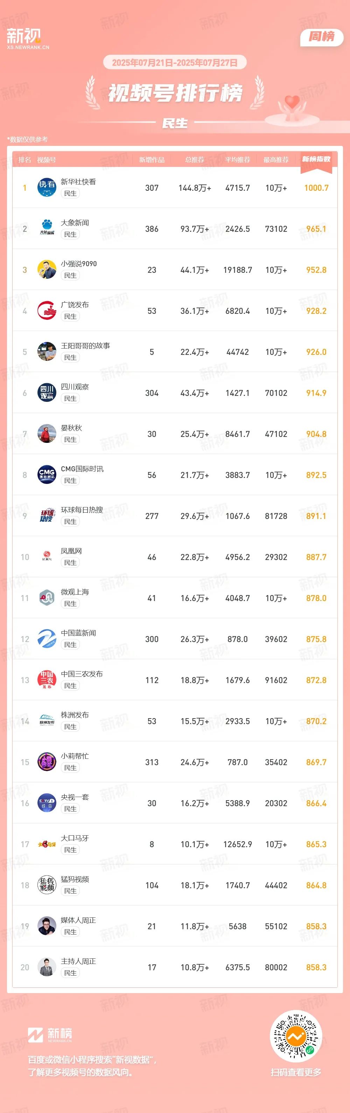The width and height of the screenshot is (350, 1113).
Task: Click the QR code for 扫码查看更多
Action: pos(296,1036)
